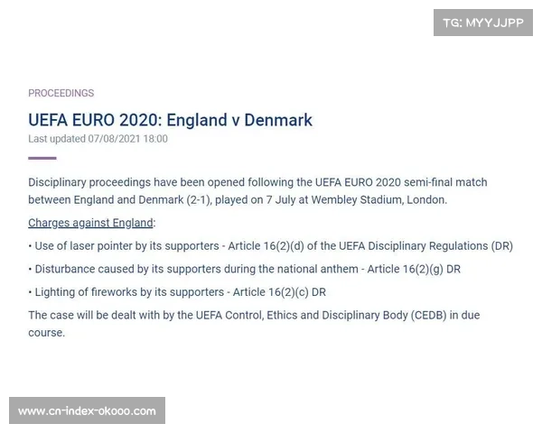The image size is (542, 433).
Task: Open the www.cn-index-okooo.com watermark link
Action: 87,411
